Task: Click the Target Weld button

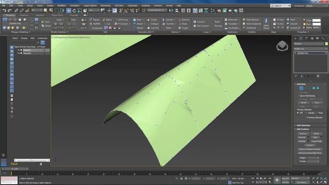Action: click(x=317, y=141)
